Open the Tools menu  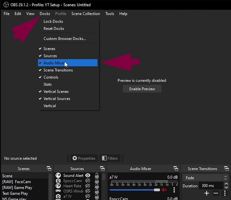pyautogui.click(x=110, y=14)
